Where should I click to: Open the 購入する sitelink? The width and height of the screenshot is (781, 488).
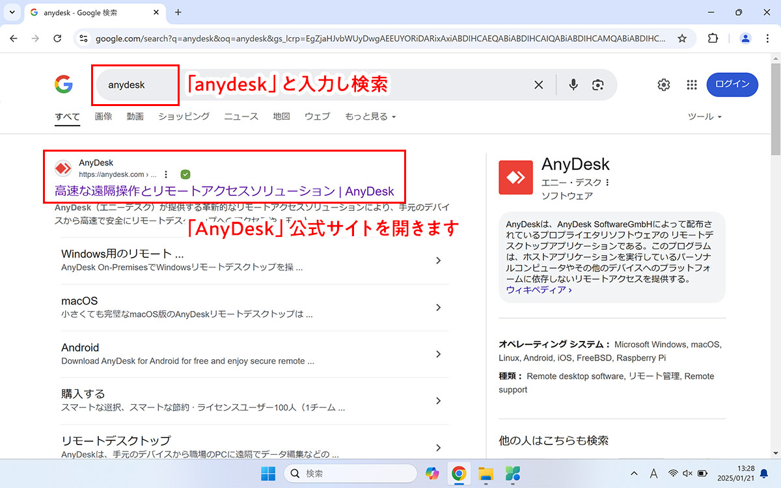[x=83, y=394]
